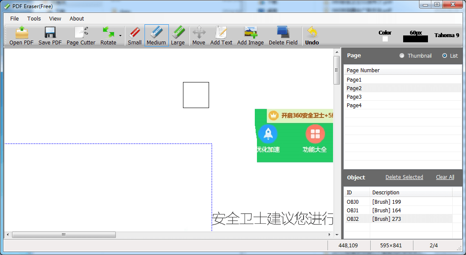The height and width of the screenshot is (255, 466).
Task: Click the Page Number column header
Action: [403, 70]
